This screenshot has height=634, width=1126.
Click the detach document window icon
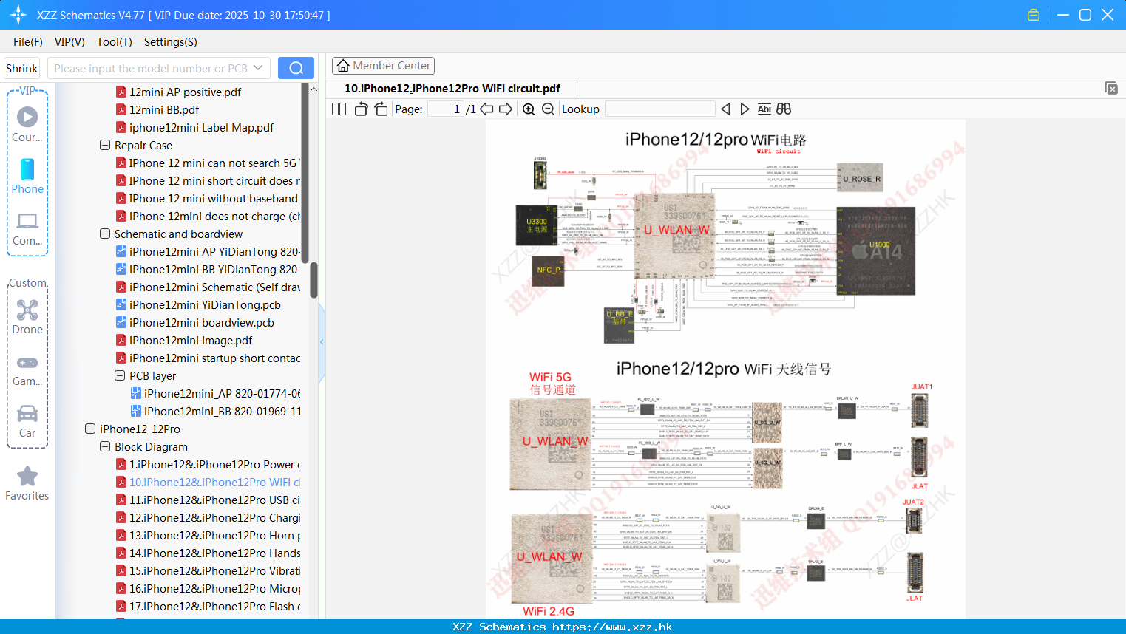1111,88
